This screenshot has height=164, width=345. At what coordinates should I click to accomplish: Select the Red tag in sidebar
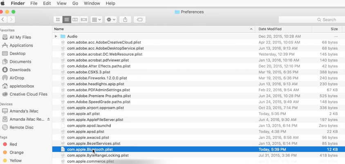pyautogui.click(x=13, y=144)
